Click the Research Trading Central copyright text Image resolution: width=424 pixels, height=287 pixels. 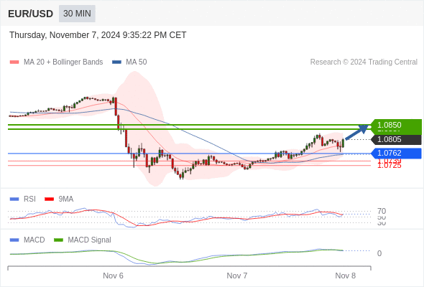(x=364, y=62)
